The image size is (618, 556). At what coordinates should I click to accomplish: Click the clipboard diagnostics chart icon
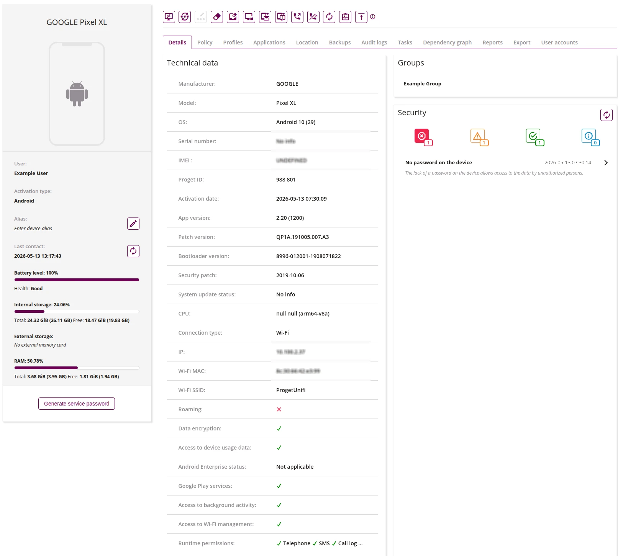pos(345,17)
